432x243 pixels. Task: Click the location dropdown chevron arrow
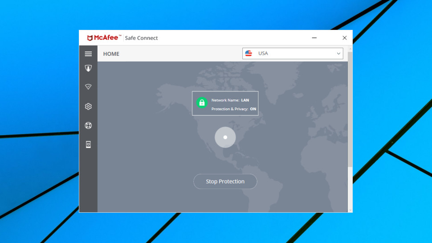pos(338,54)
